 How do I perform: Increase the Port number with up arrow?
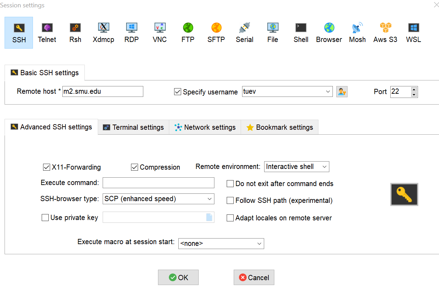pos(414,89)
